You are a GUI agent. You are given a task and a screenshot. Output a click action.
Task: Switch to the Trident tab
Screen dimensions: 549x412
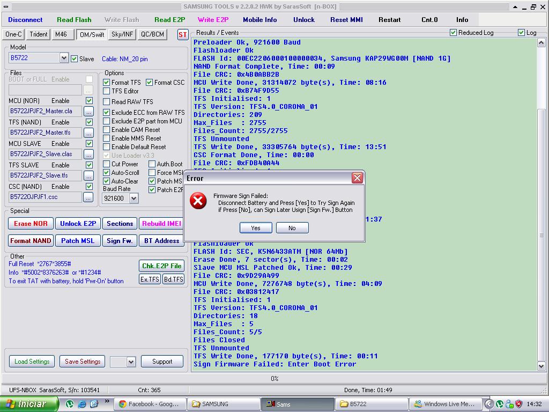pyautogui.click(x=39, y=34)
